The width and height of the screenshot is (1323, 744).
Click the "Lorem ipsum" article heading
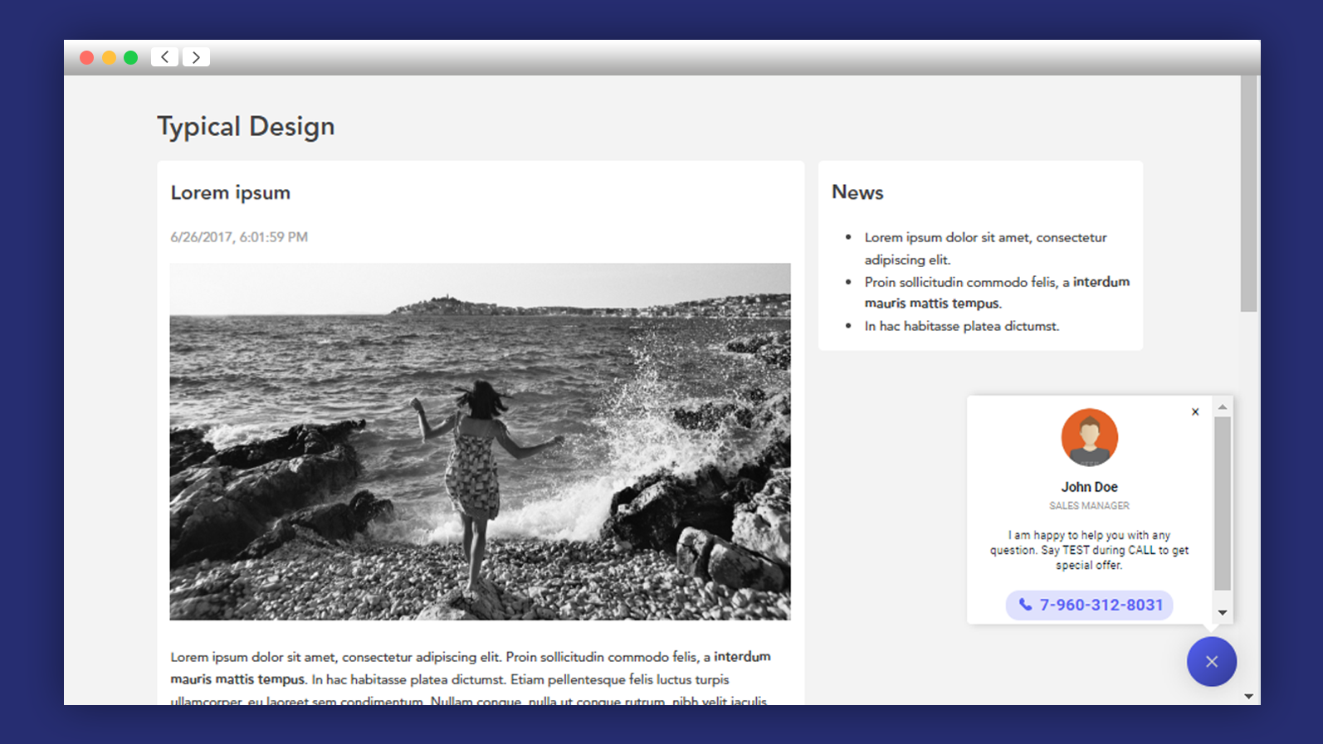pyautogui.click(x=231, y=192)
